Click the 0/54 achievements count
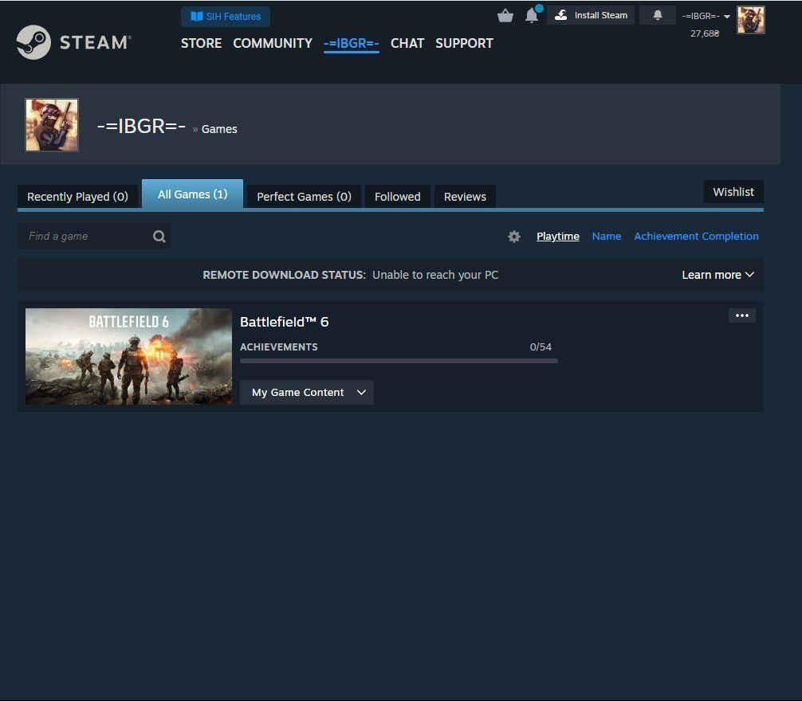Viewport: 802px width, 701px height. (x=541, y=347)
